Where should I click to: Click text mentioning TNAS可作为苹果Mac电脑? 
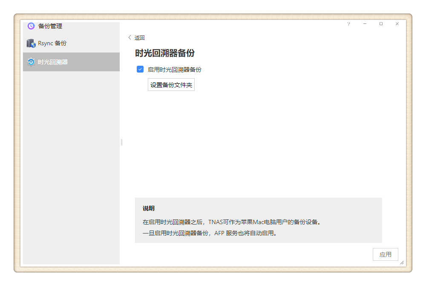[232, 222]
